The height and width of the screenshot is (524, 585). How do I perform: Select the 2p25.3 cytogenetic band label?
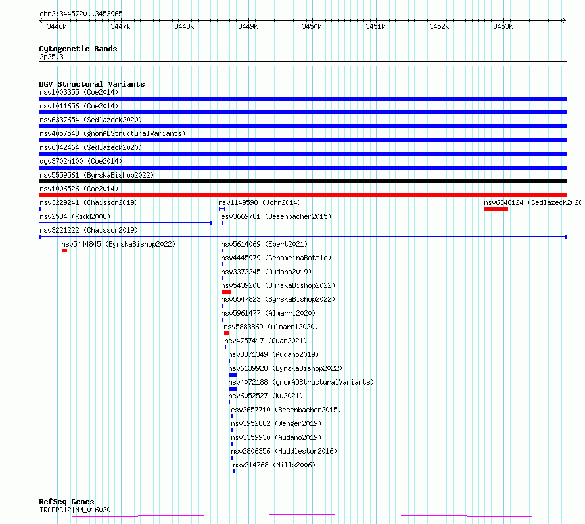click(51, 57)
